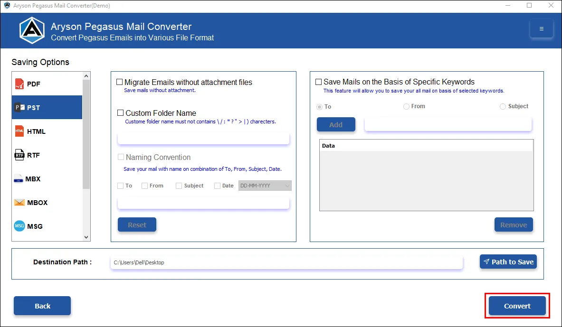The image size is (562, 327).
Task: Click the MSG format icon
Action: (x=19, y=226)
